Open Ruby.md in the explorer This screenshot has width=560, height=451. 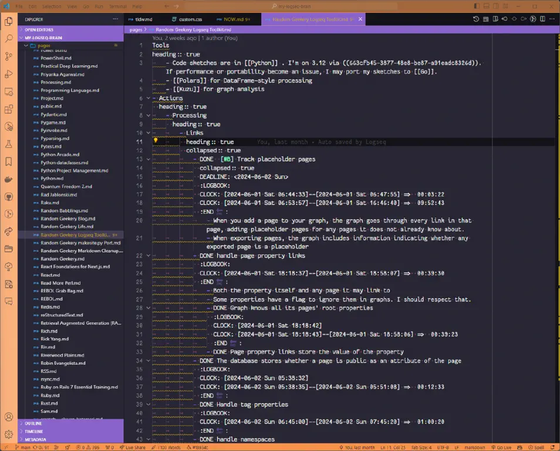pos(50,395)
